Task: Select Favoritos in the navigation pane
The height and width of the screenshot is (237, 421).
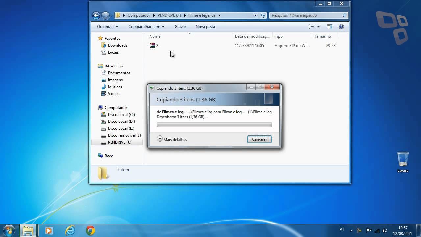Action: pyautogui.click(x=112, y=39)
